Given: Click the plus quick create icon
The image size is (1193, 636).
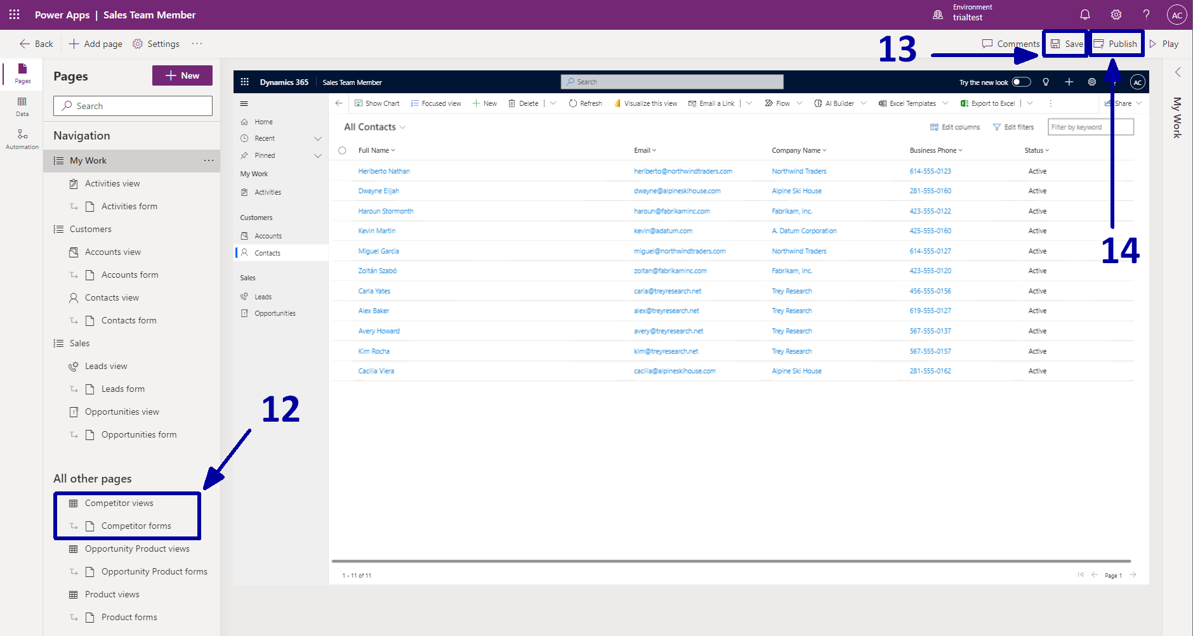Looking at the screenshot, I should (1069, 82).
